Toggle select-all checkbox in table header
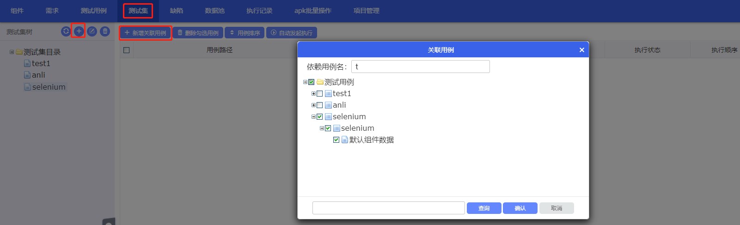Viewport: 740px width, 225px height. tap(126, 50)
